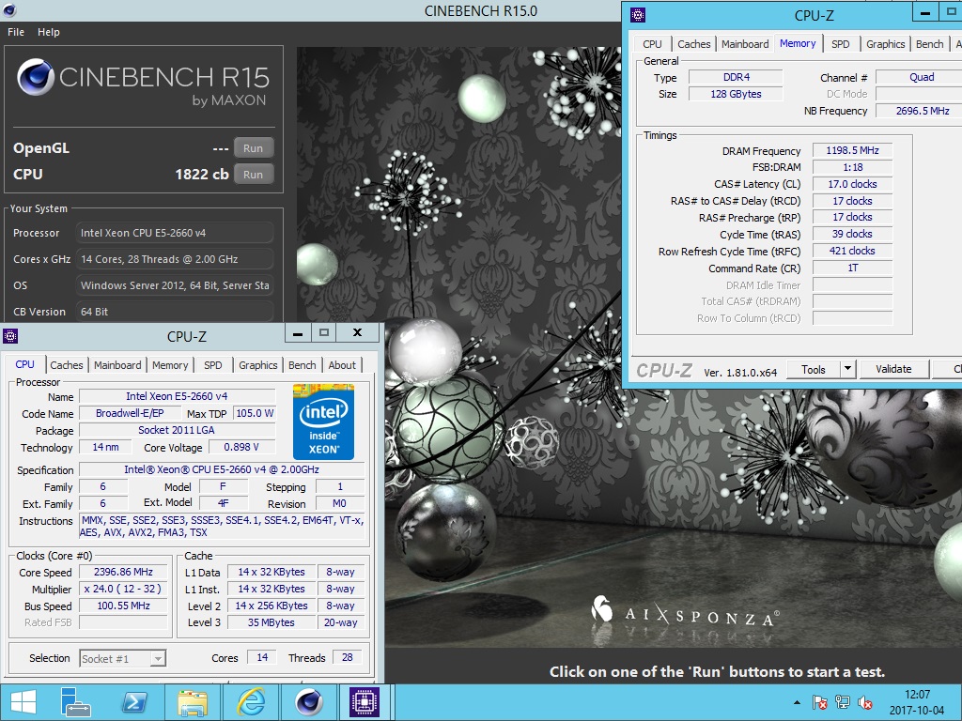The image size is (962, 721).
Task: Open the Windows Start button
Action: 23,702
